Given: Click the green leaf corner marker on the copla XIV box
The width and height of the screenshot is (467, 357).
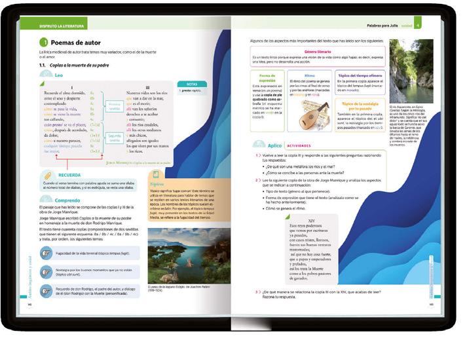Looking at the screenshot, I should click(x=288, y=216).
